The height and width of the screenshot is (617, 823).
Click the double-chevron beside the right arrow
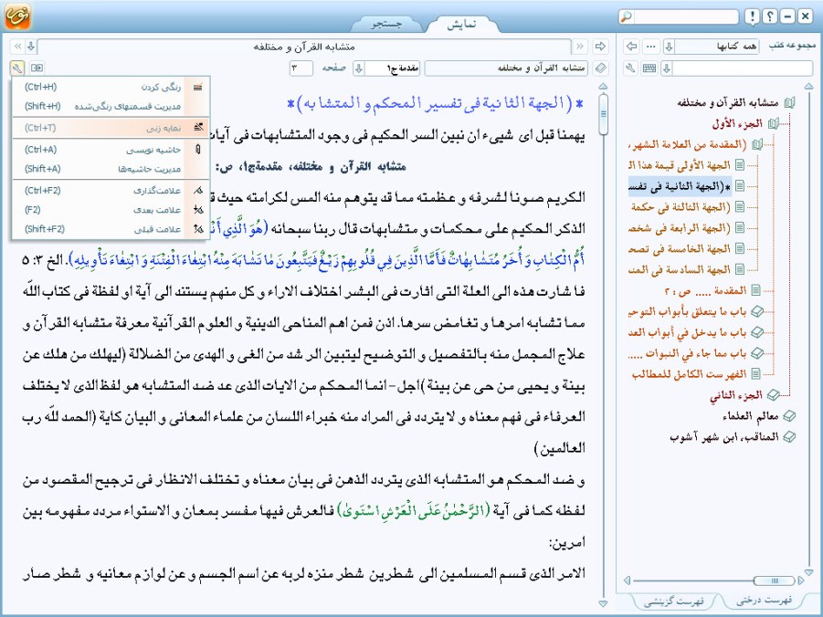point(579,47)
